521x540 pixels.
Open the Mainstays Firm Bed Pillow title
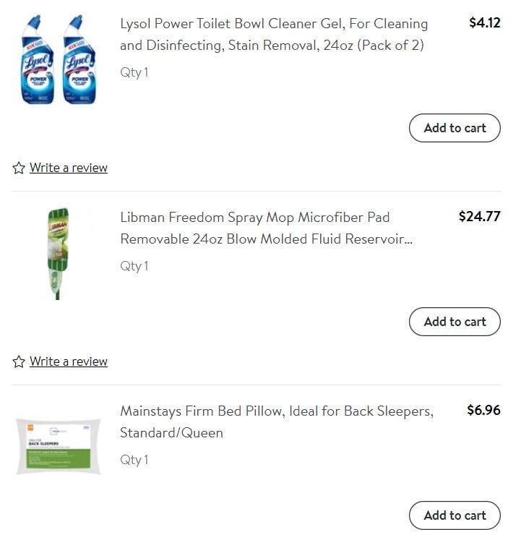(277, 422)
